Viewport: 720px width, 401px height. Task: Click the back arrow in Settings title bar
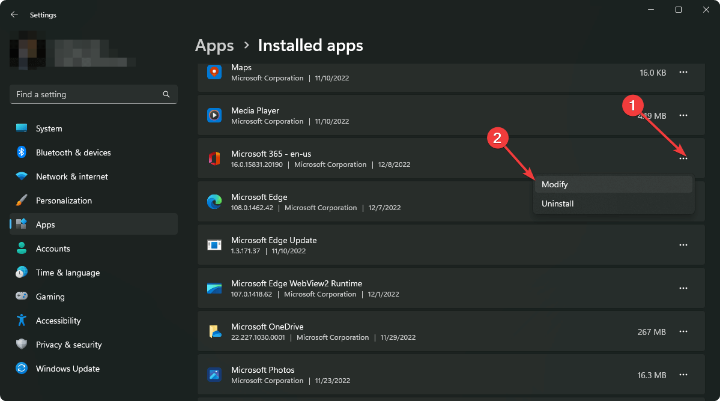pos(14,14)
